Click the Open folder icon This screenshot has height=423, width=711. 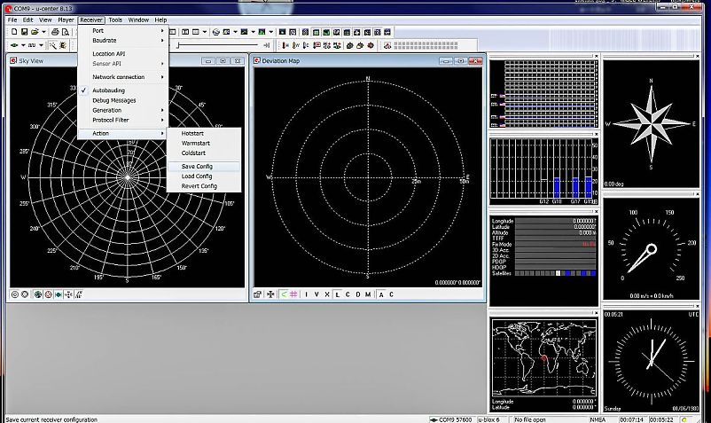[35, 32]
